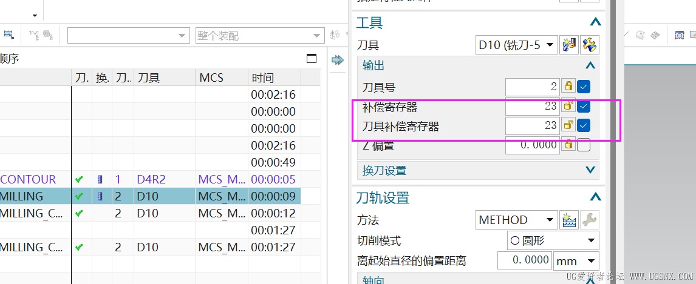Uncheck the 补偿寄存器 checkbox
Image resolution: width=696 pixels, height=284 pixels.
point(584,106)
